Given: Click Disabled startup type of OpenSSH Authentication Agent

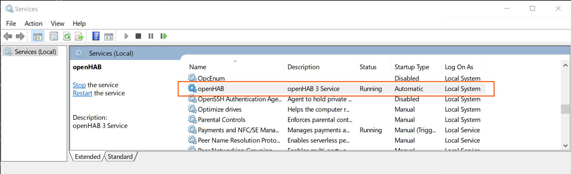Looking at the screenshot, I should click(407, 99).
